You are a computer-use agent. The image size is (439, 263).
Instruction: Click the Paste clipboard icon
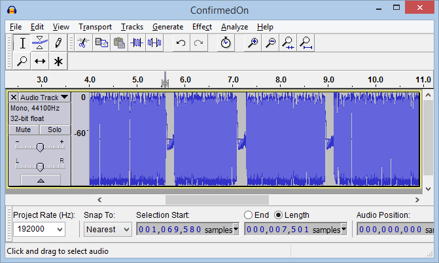119,43
